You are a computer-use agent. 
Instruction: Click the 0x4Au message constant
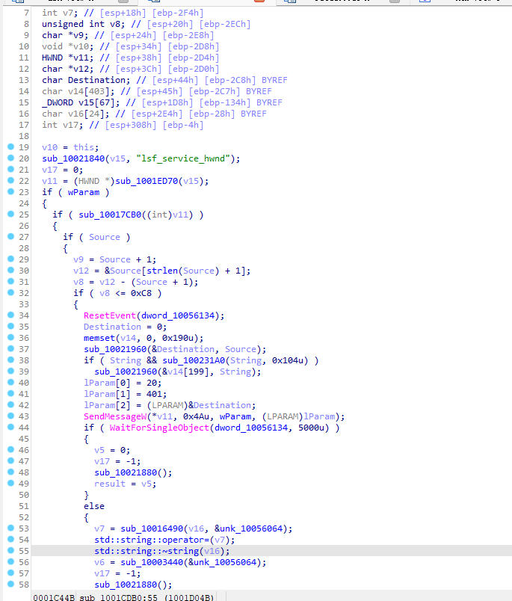(197, 416)
